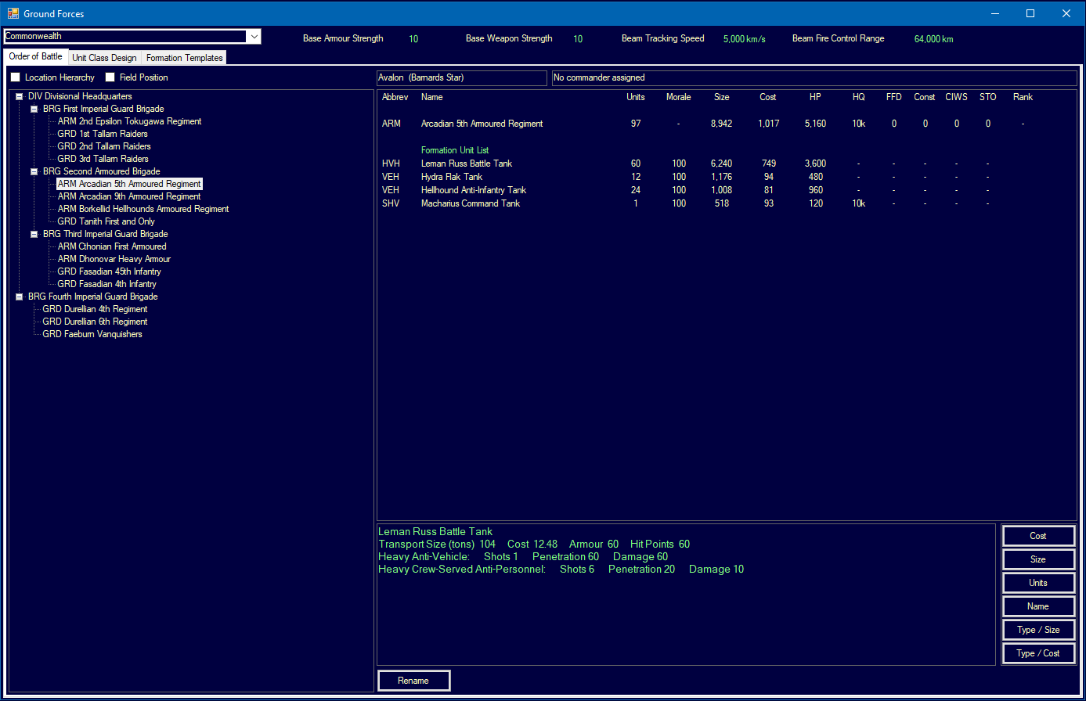Collapse the BRG Third Imperial Guard Brigade node
This screenshot has width=1086, height=701.
pos(34,234)
